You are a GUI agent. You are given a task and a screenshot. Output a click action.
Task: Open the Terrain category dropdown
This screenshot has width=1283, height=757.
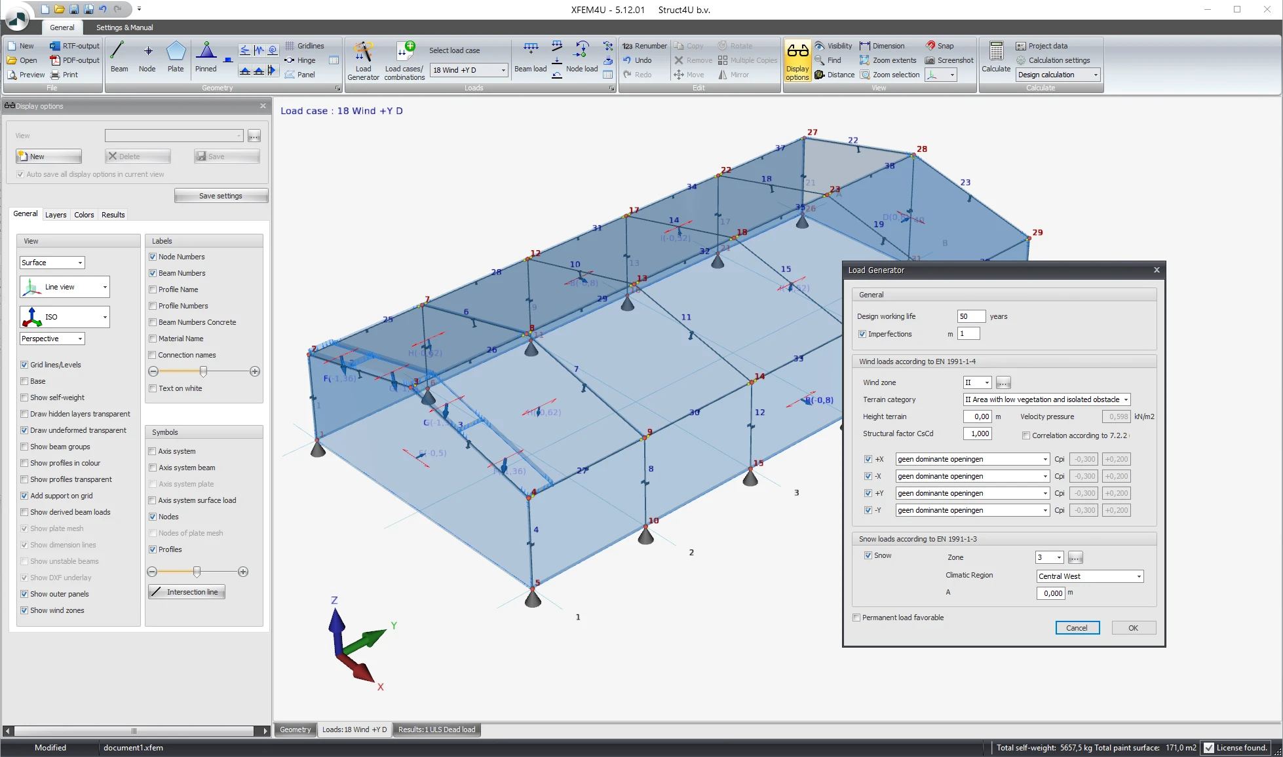[x=1046, y=399]
